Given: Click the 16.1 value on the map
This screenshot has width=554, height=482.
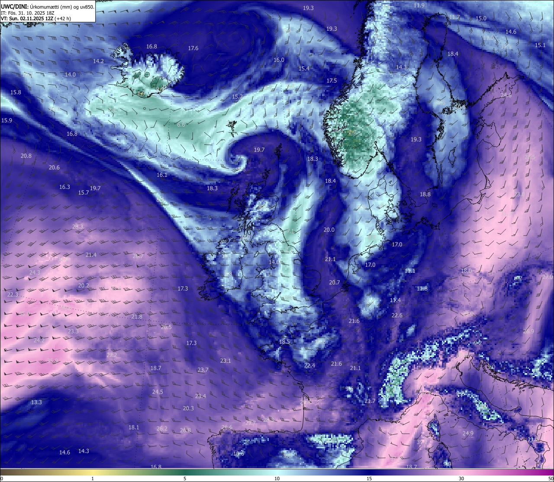Looking at the screenshot, I should pyautogui.click(x=162, y=175).
